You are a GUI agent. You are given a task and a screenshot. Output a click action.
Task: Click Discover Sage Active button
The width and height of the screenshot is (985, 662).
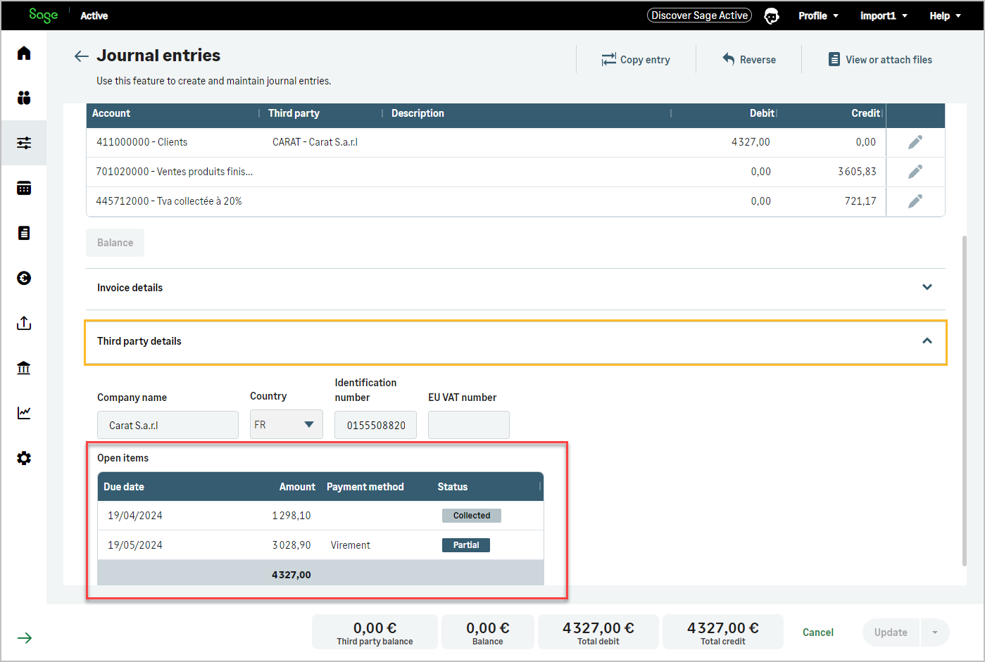[x=699, y=15]
